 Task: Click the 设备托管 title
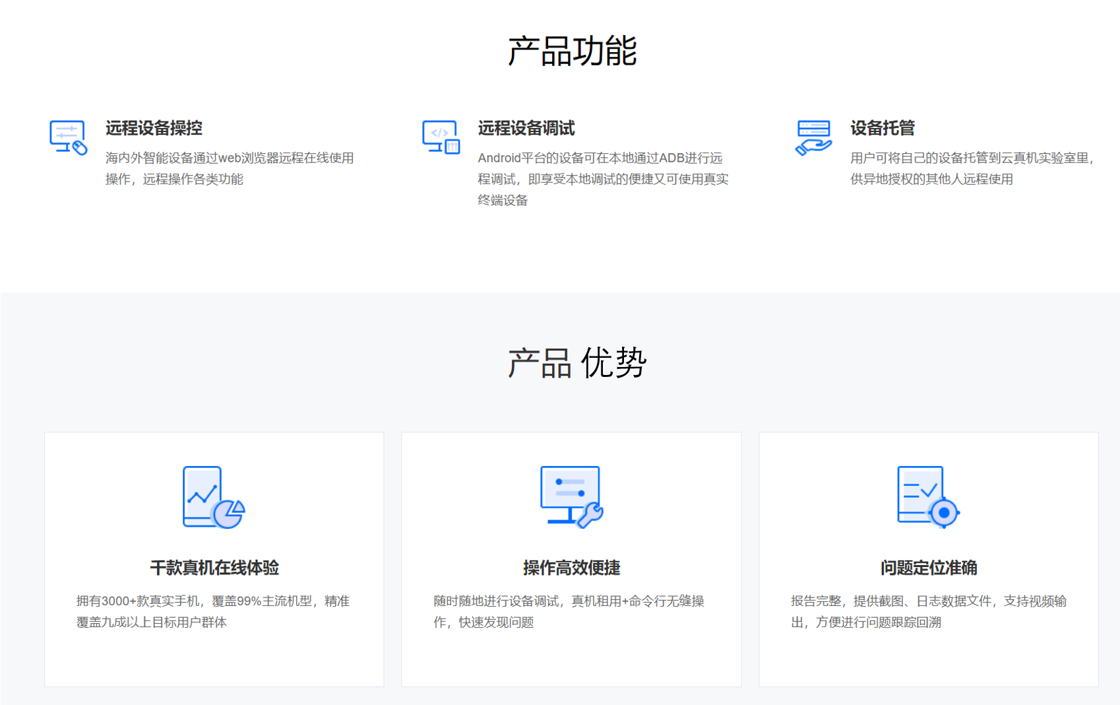coord(883,128)
